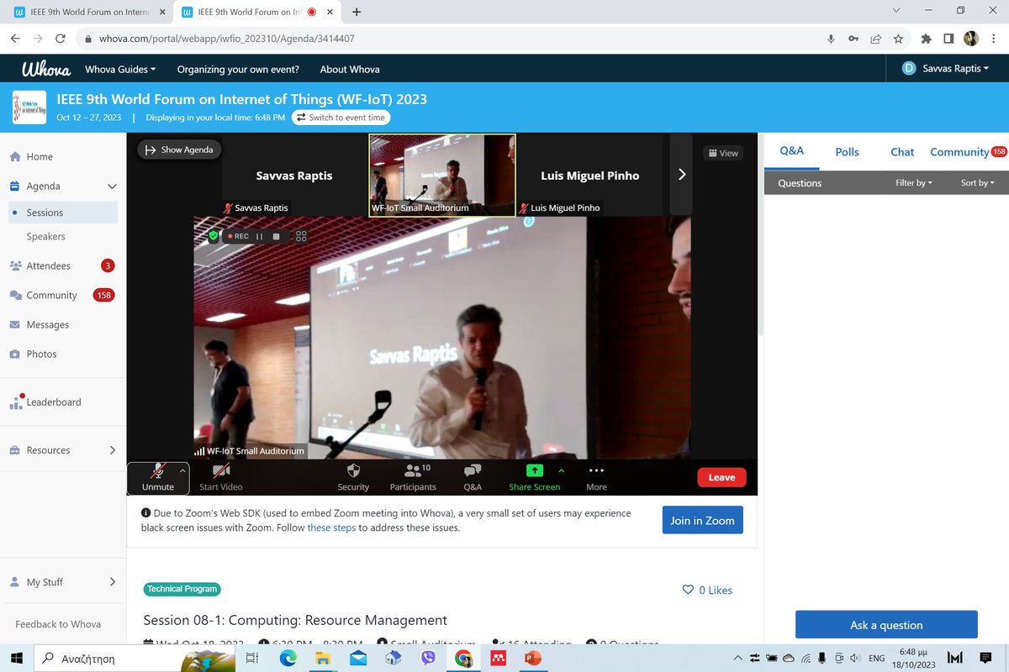
Task: Click Ask a question button
Action: 886,625
